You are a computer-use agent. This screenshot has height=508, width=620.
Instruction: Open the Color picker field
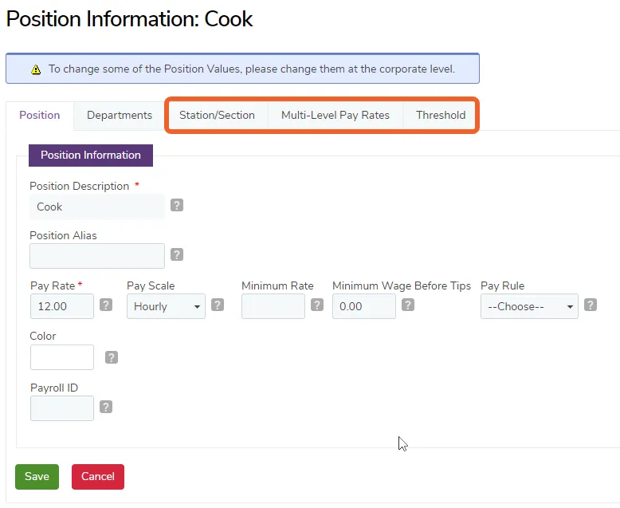click(62, 357)
